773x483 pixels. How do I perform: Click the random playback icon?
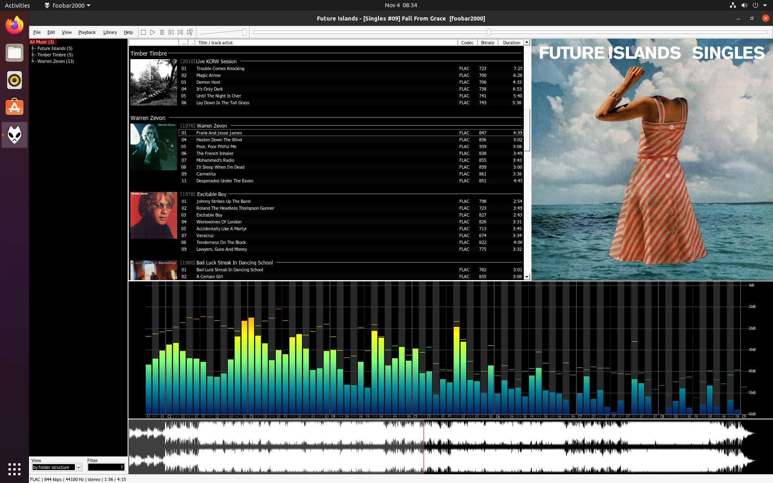(x=190, y=32)
